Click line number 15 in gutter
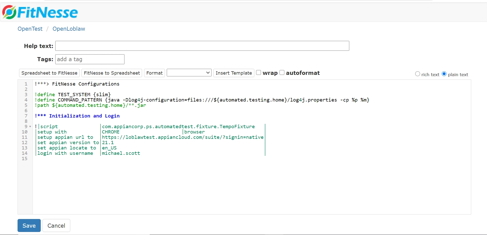This screenshot has height=235, width=487. coord(24,159)
